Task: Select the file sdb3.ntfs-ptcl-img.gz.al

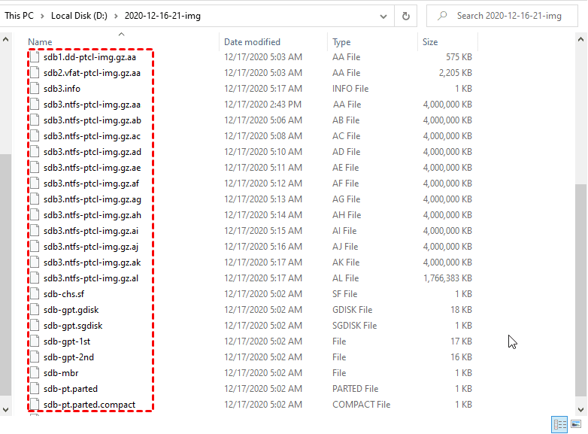Action: click(x=92, y=278)
